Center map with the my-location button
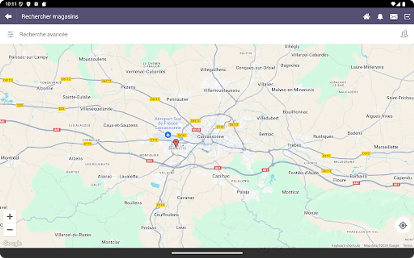Screen dimensions: 414x258 coord(402,226)
